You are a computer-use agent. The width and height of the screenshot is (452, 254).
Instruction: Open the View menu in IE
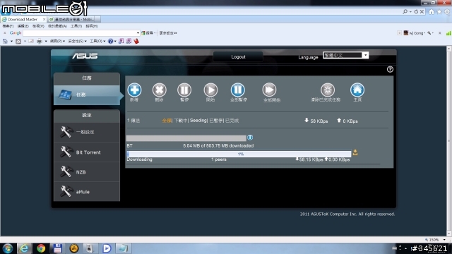click(x=38, y=26)
